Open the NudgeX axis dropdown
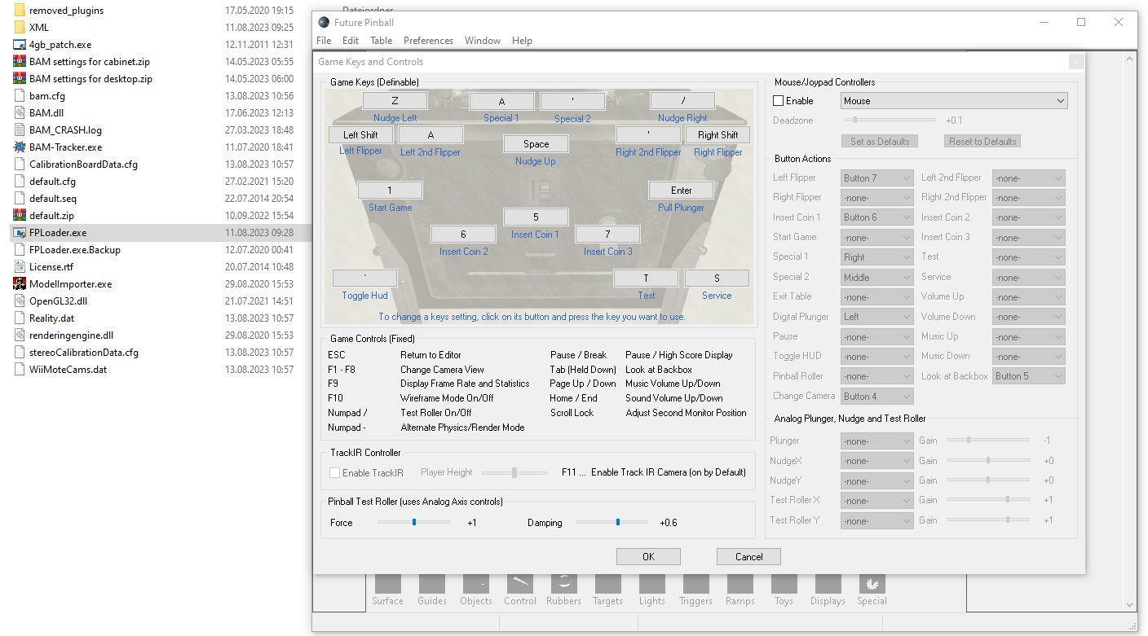1148x636 pixels. 876,461
